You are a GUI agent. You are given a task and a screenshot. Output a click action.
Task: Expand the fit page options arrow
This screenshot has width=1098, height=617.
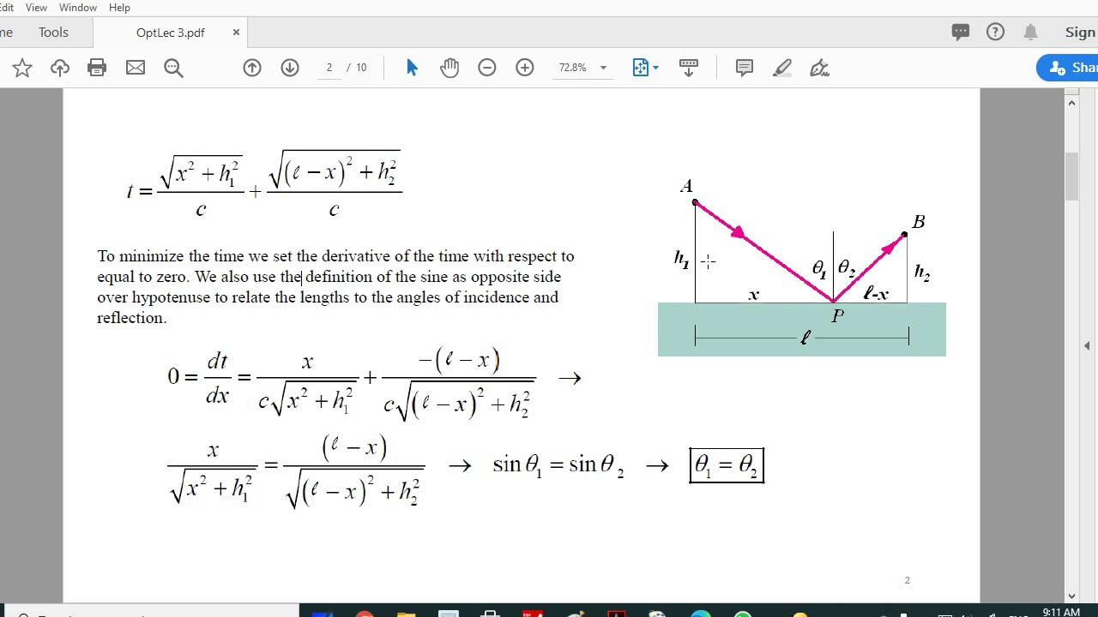coord(656,68)
